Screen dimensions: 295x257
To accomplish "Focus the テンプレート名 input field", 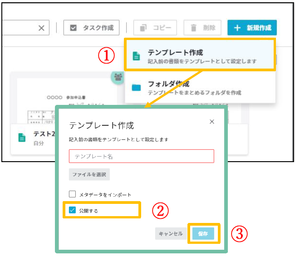I will pyautogui.click(x=141, y=156).
